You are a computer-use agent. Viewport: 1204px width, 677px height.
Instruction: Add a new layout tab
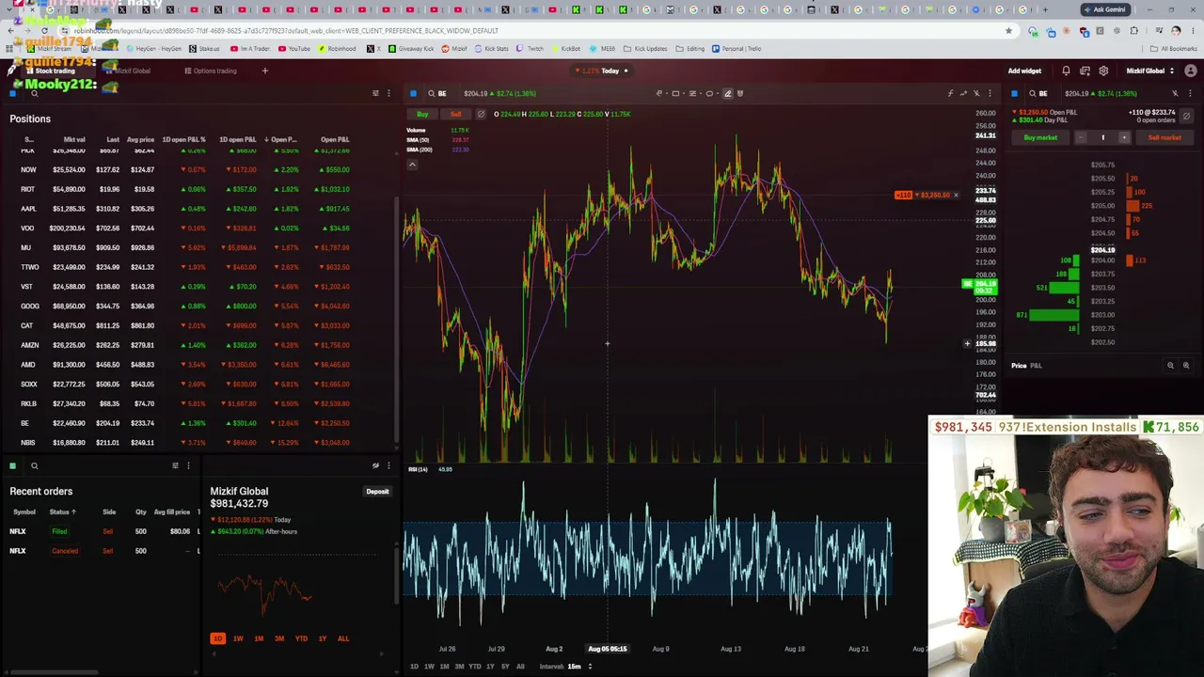(264, 71)
